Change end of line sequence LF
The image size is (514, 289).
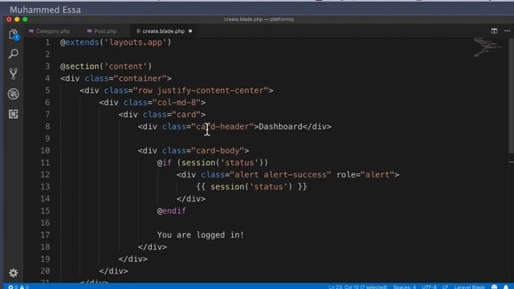pyautogui.click(x=445, y=287)
